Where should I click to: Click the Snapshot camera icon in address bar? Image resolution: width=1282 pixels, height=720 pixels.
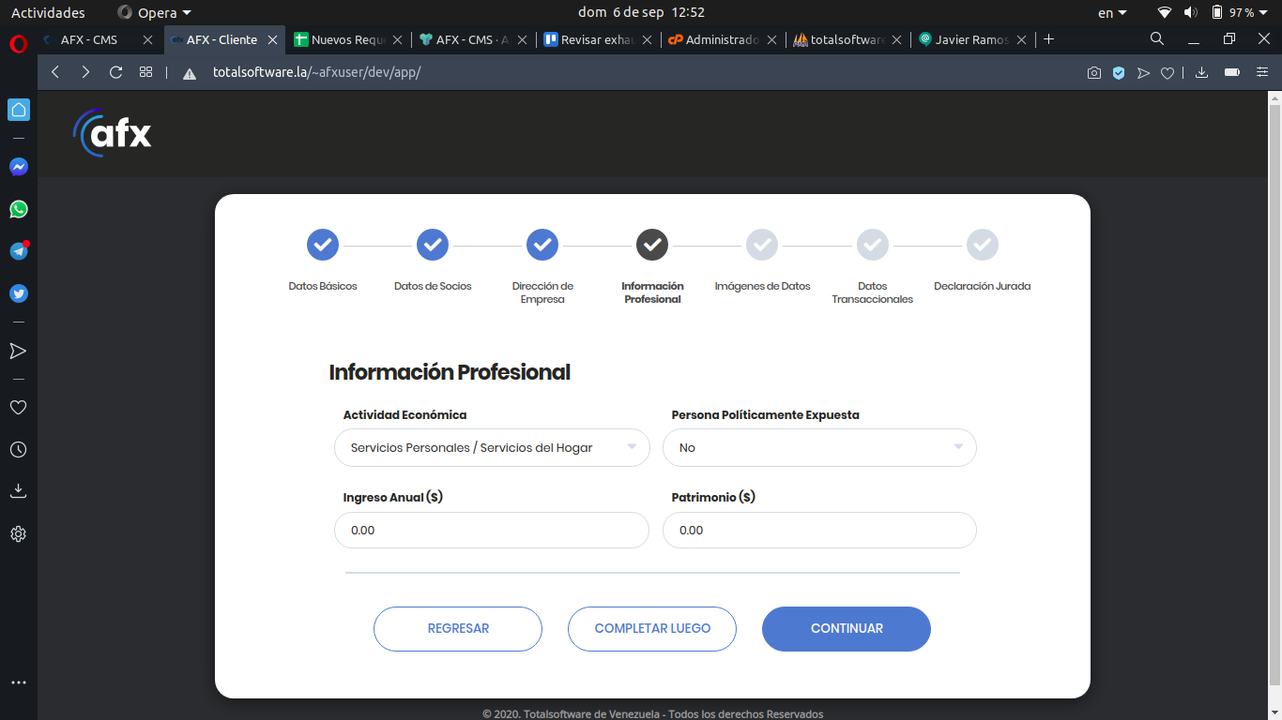[1094, 73]
